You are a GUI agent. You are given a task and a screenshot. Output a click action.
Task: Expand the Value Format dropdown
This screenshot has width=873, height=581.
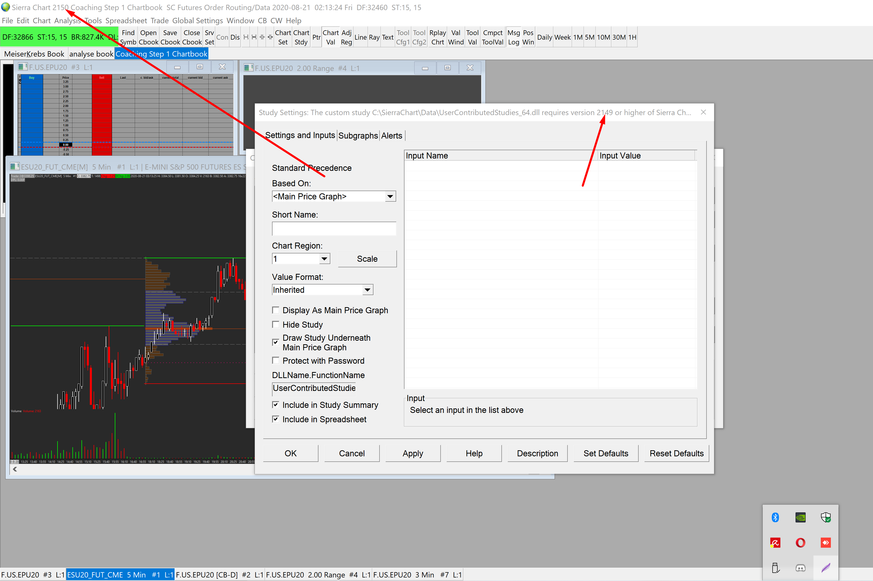(367, 290)
